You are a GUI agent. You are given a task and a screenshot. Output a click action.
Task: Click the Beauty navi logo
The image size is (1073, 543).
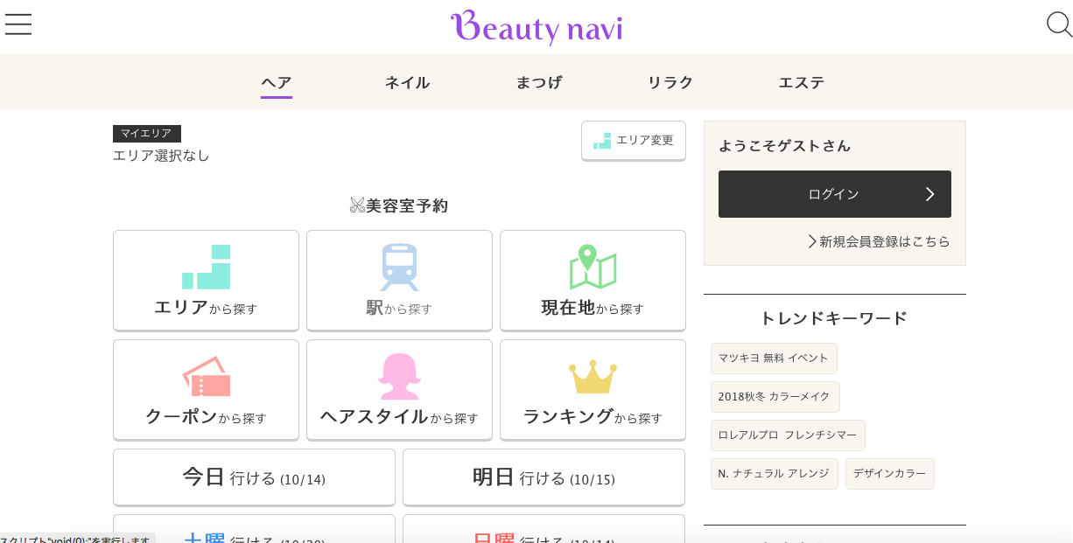pyautogui.click(x=536, y=27)
